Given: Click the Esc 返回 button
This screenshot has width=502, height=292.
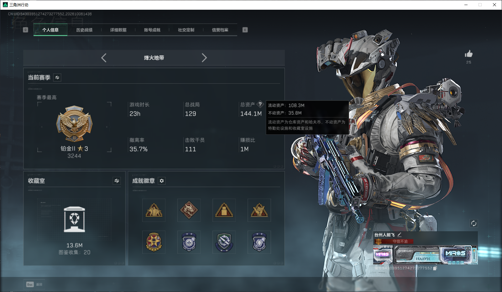Looking at the screenshot, I should click(x=34, y=284).
